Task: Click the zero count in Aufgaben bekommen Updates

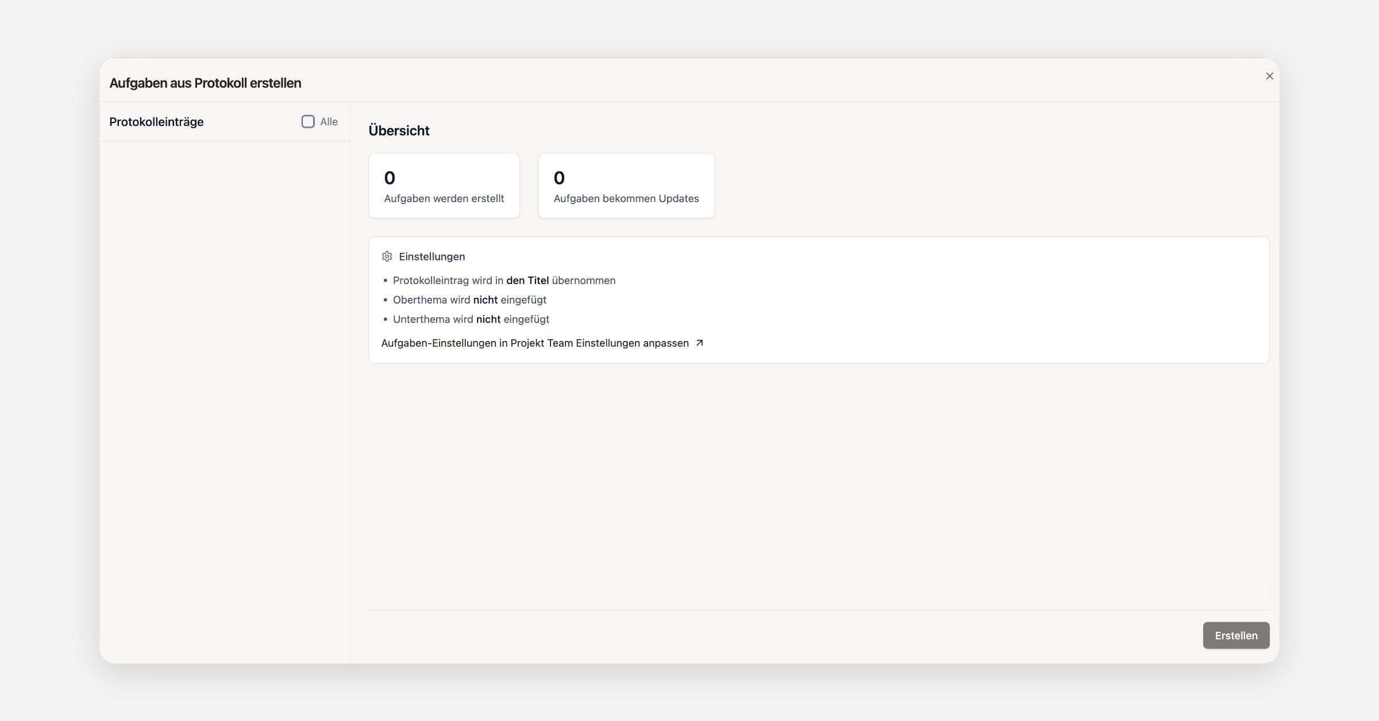Action: (559, 178)
